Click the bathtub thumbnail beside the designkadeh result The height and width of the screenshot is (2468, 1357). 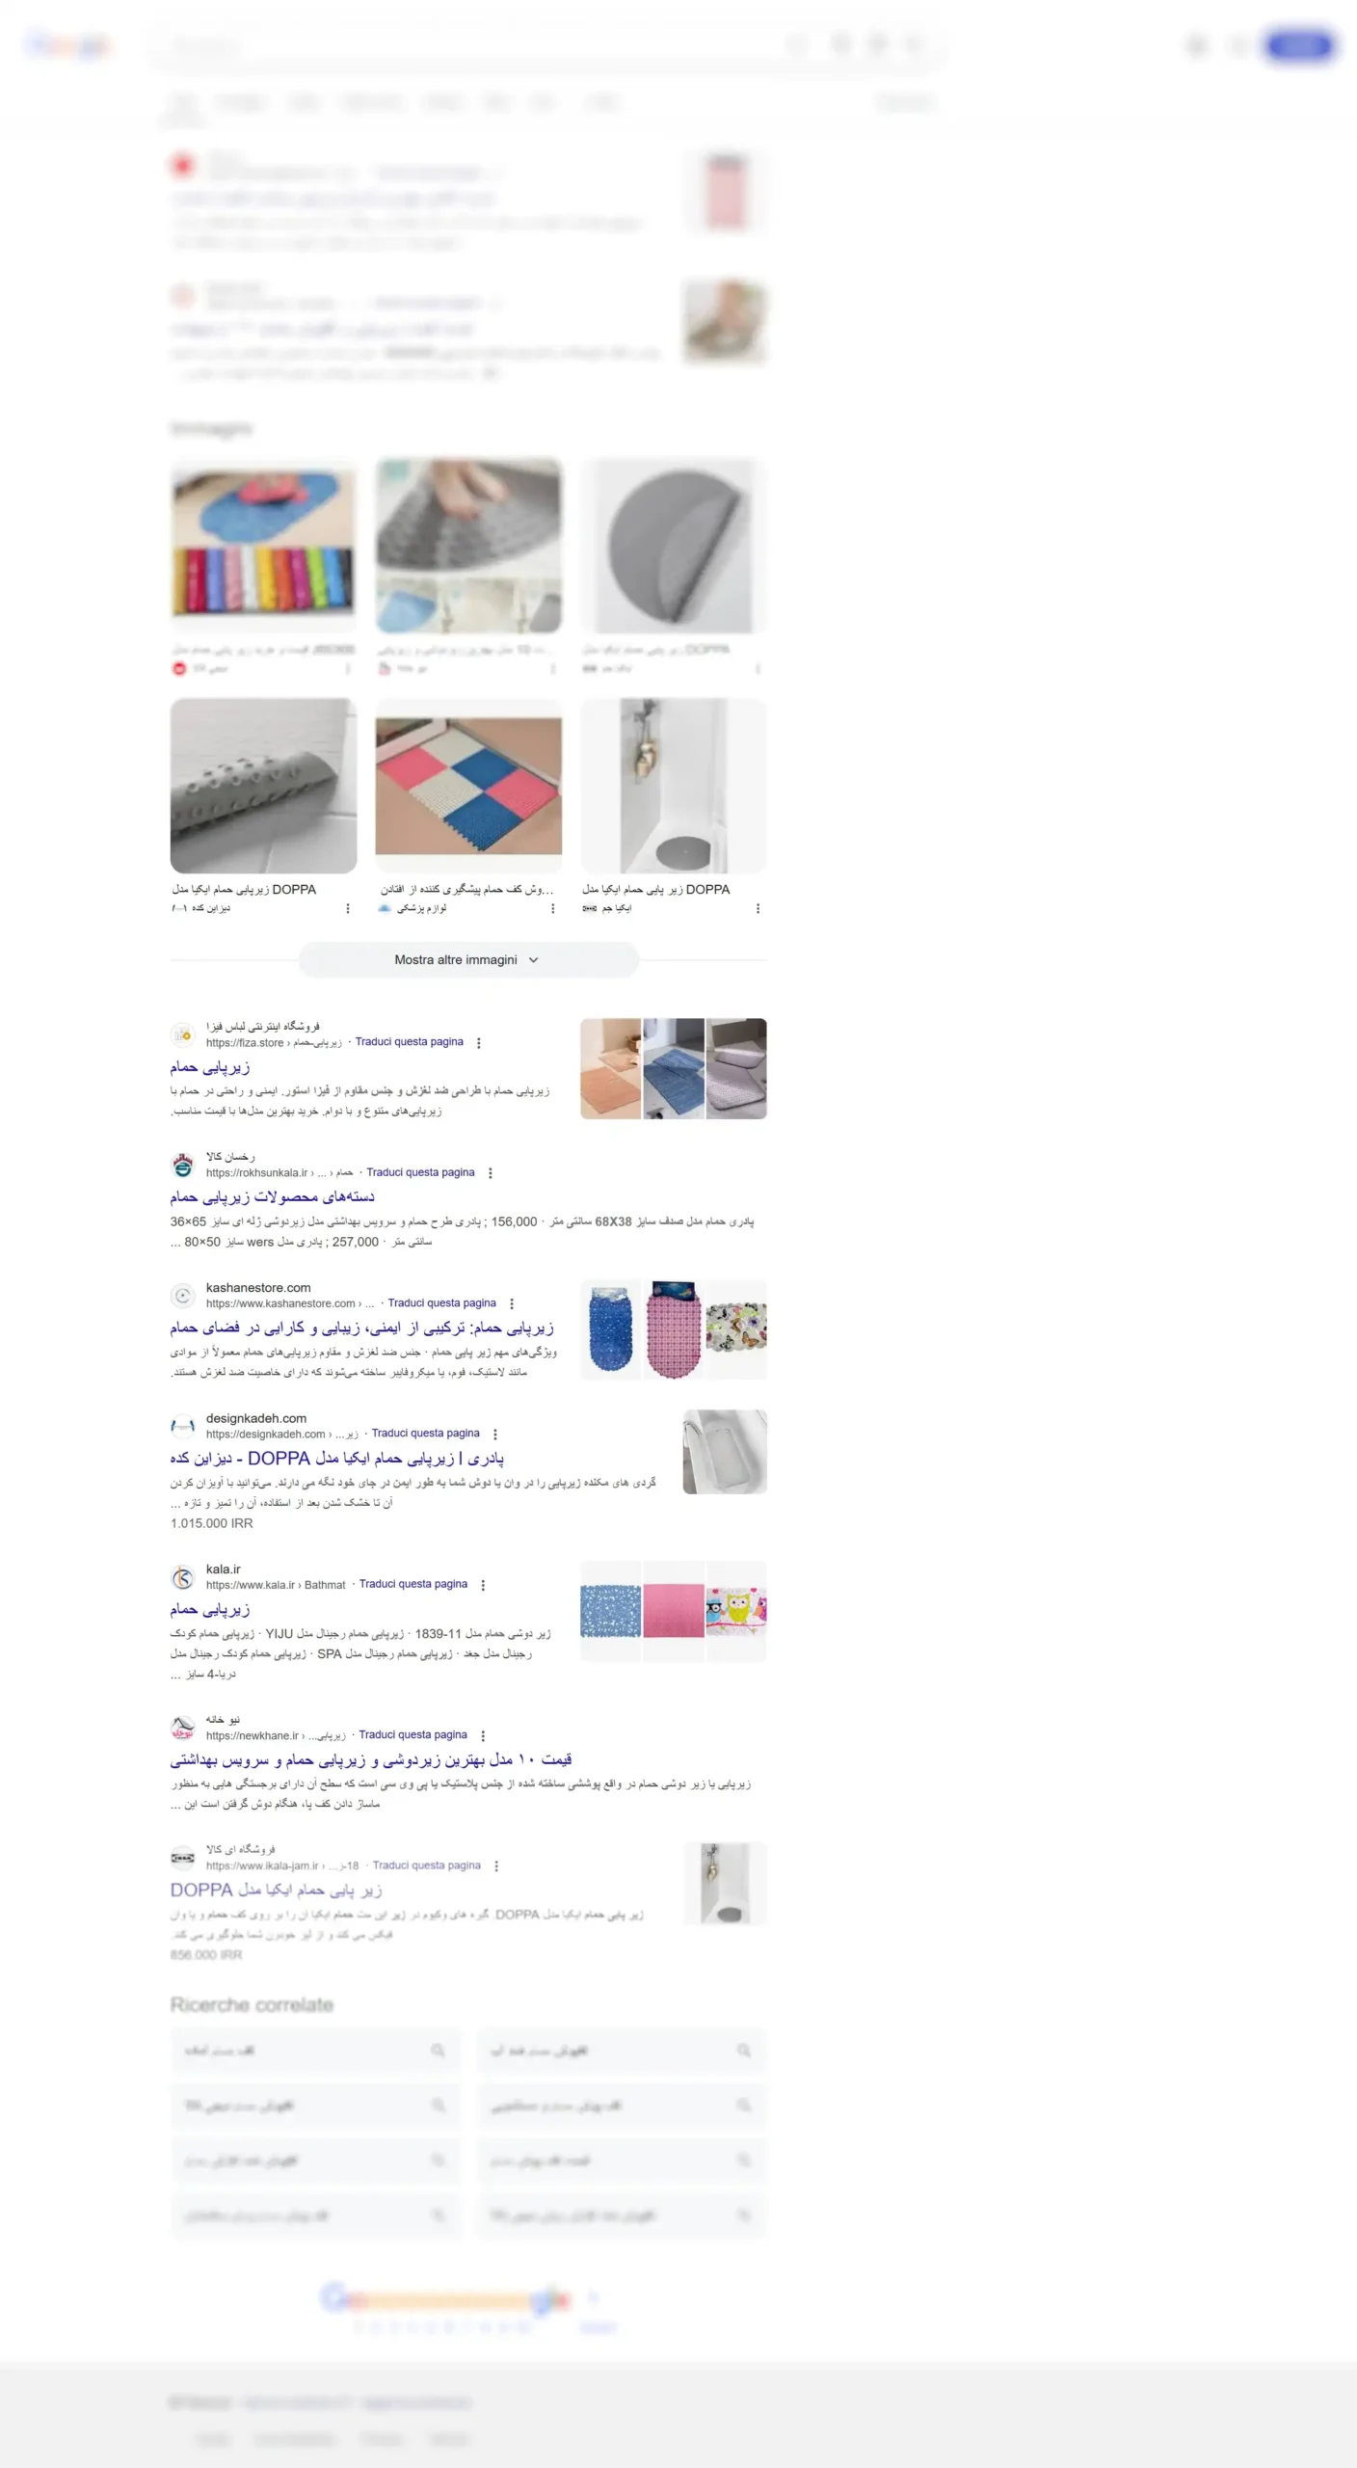(725, 1452)
